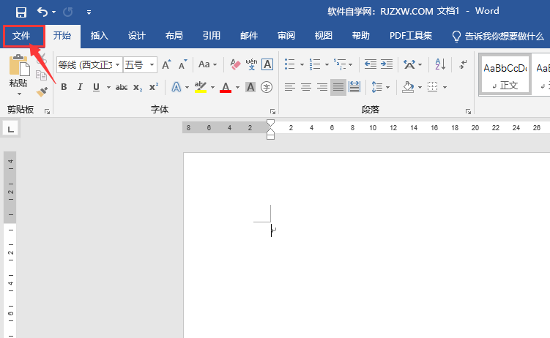Switch to the 设计 (Design) tab

[x=136, y=36]
